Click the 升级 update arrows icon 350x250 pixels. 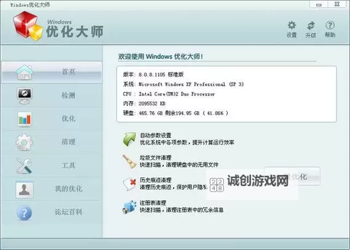pos(311,26)
